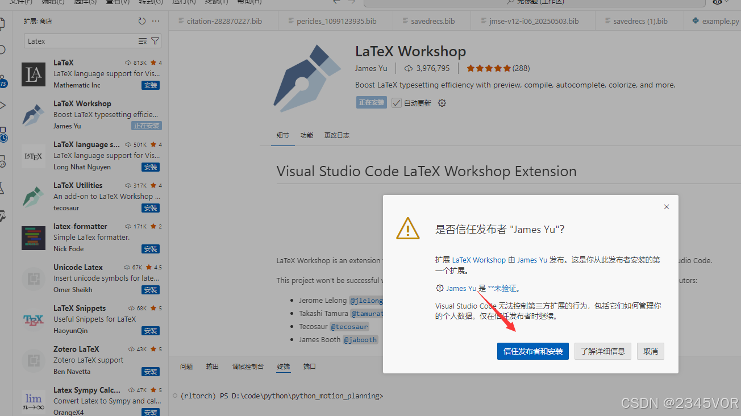The height and width of the screenshot is (416, 741).
Task: Open the extension search filter menu
Action: point(155,41)
